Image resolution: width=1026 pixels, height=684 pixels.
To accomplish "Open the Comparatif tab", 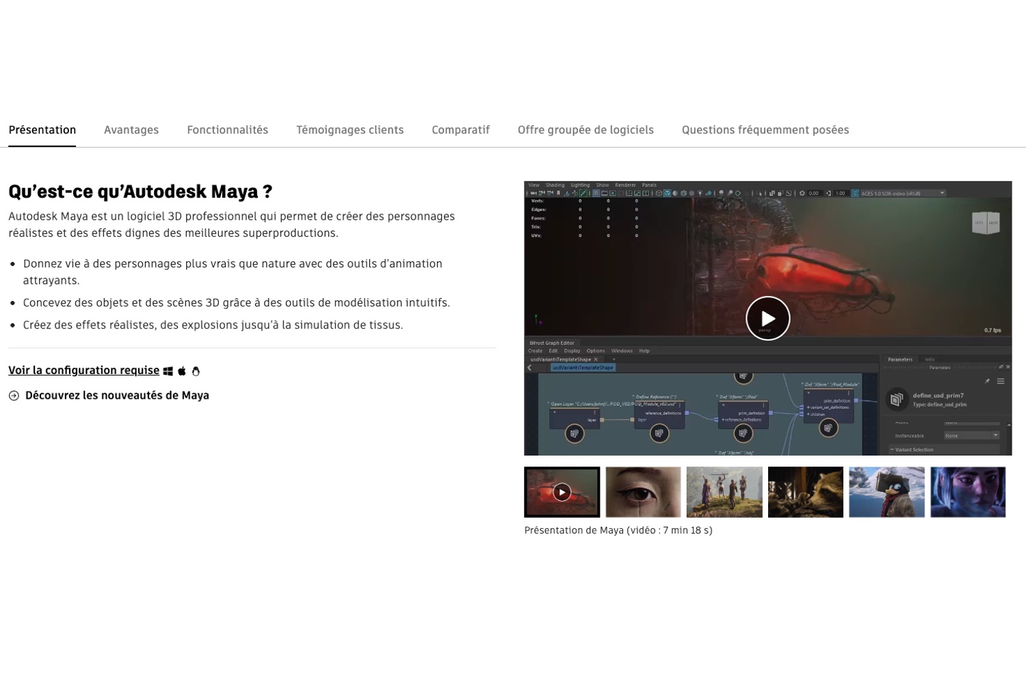I will pos(460,130).
